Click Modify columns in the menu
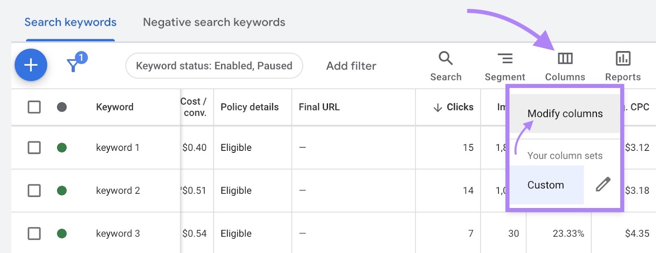This screenshot has height=253, width=656. coord(565,114)
